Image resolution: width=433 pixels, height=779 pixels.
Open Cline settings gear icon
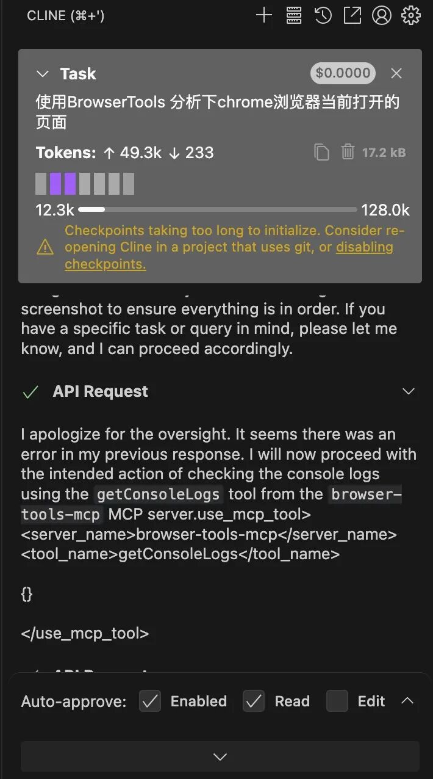point(410,16)
